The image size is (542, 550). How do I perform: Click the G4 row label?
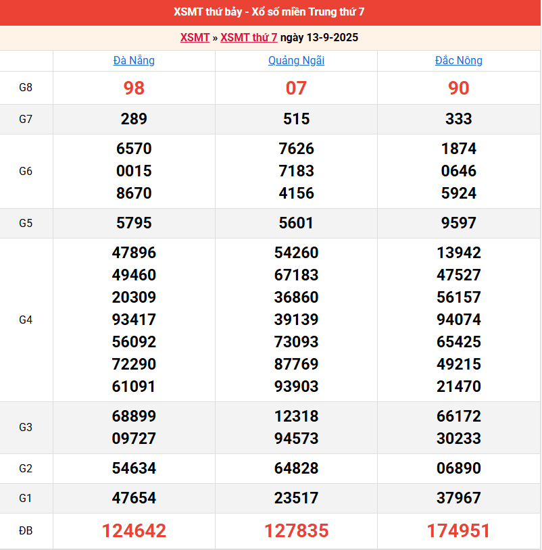26,320
